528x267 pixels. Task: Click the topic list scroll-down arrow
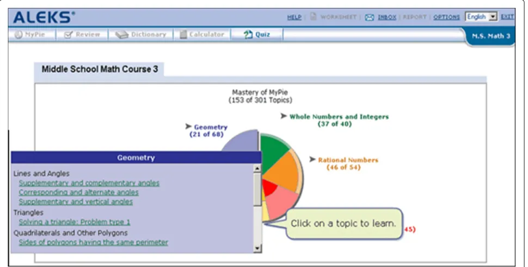(x=257, y=249)
